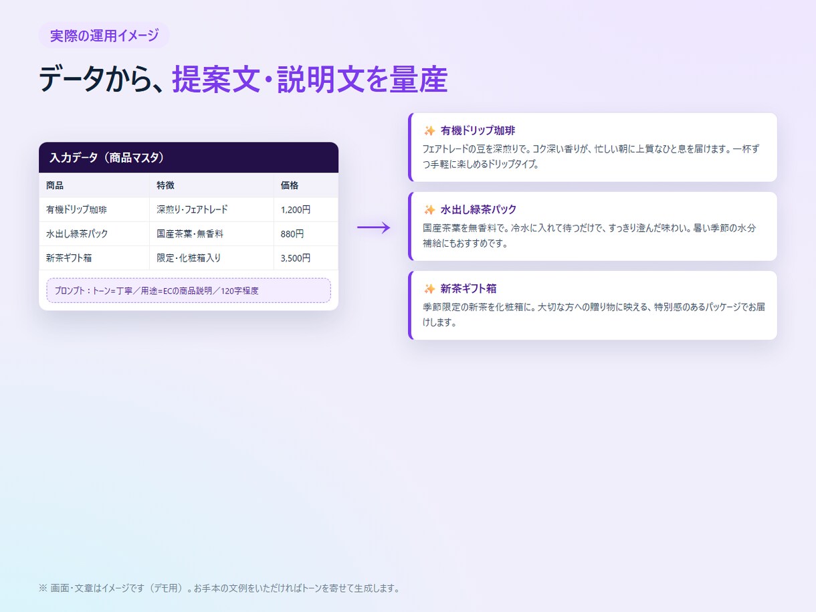
Task: Click the description starting フェアトレードの豆を深煎りで
Action: [591, 156]
